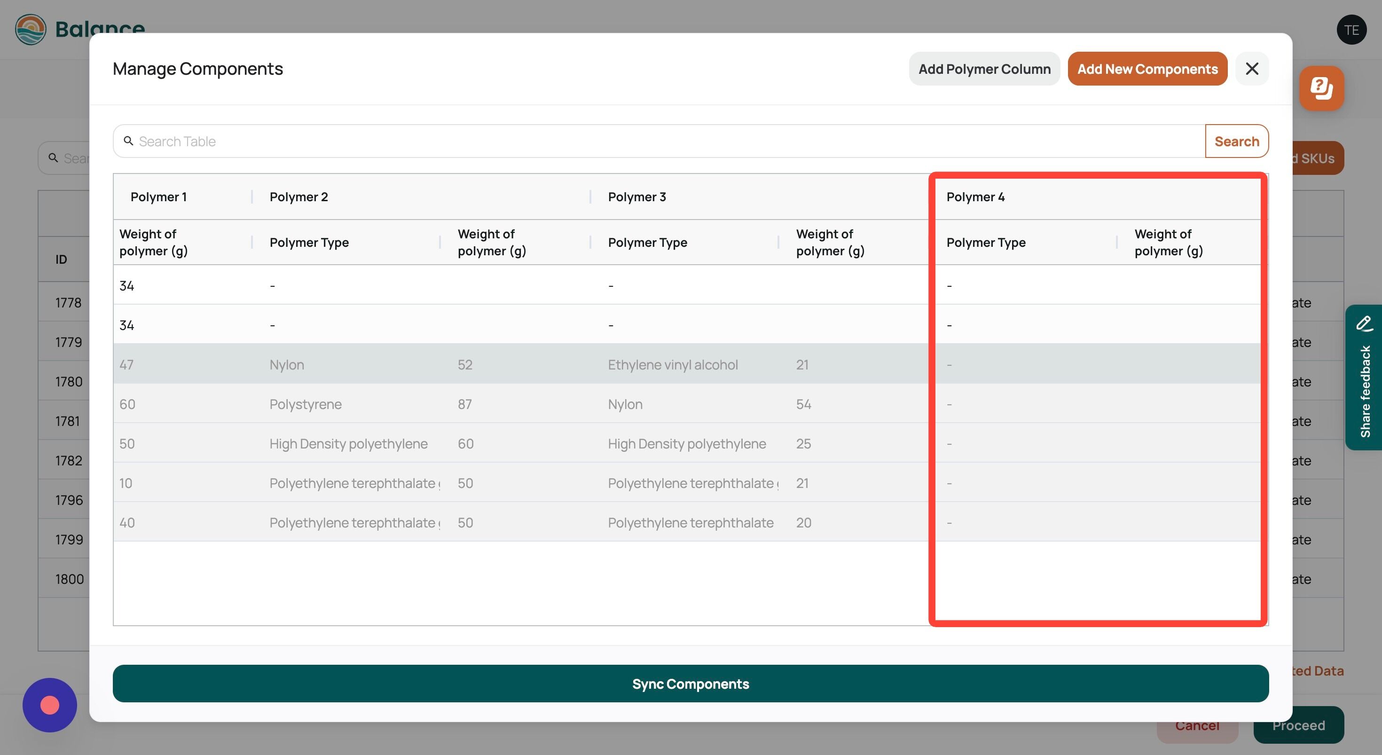Click the Balance logo icon

coord(31,30)
